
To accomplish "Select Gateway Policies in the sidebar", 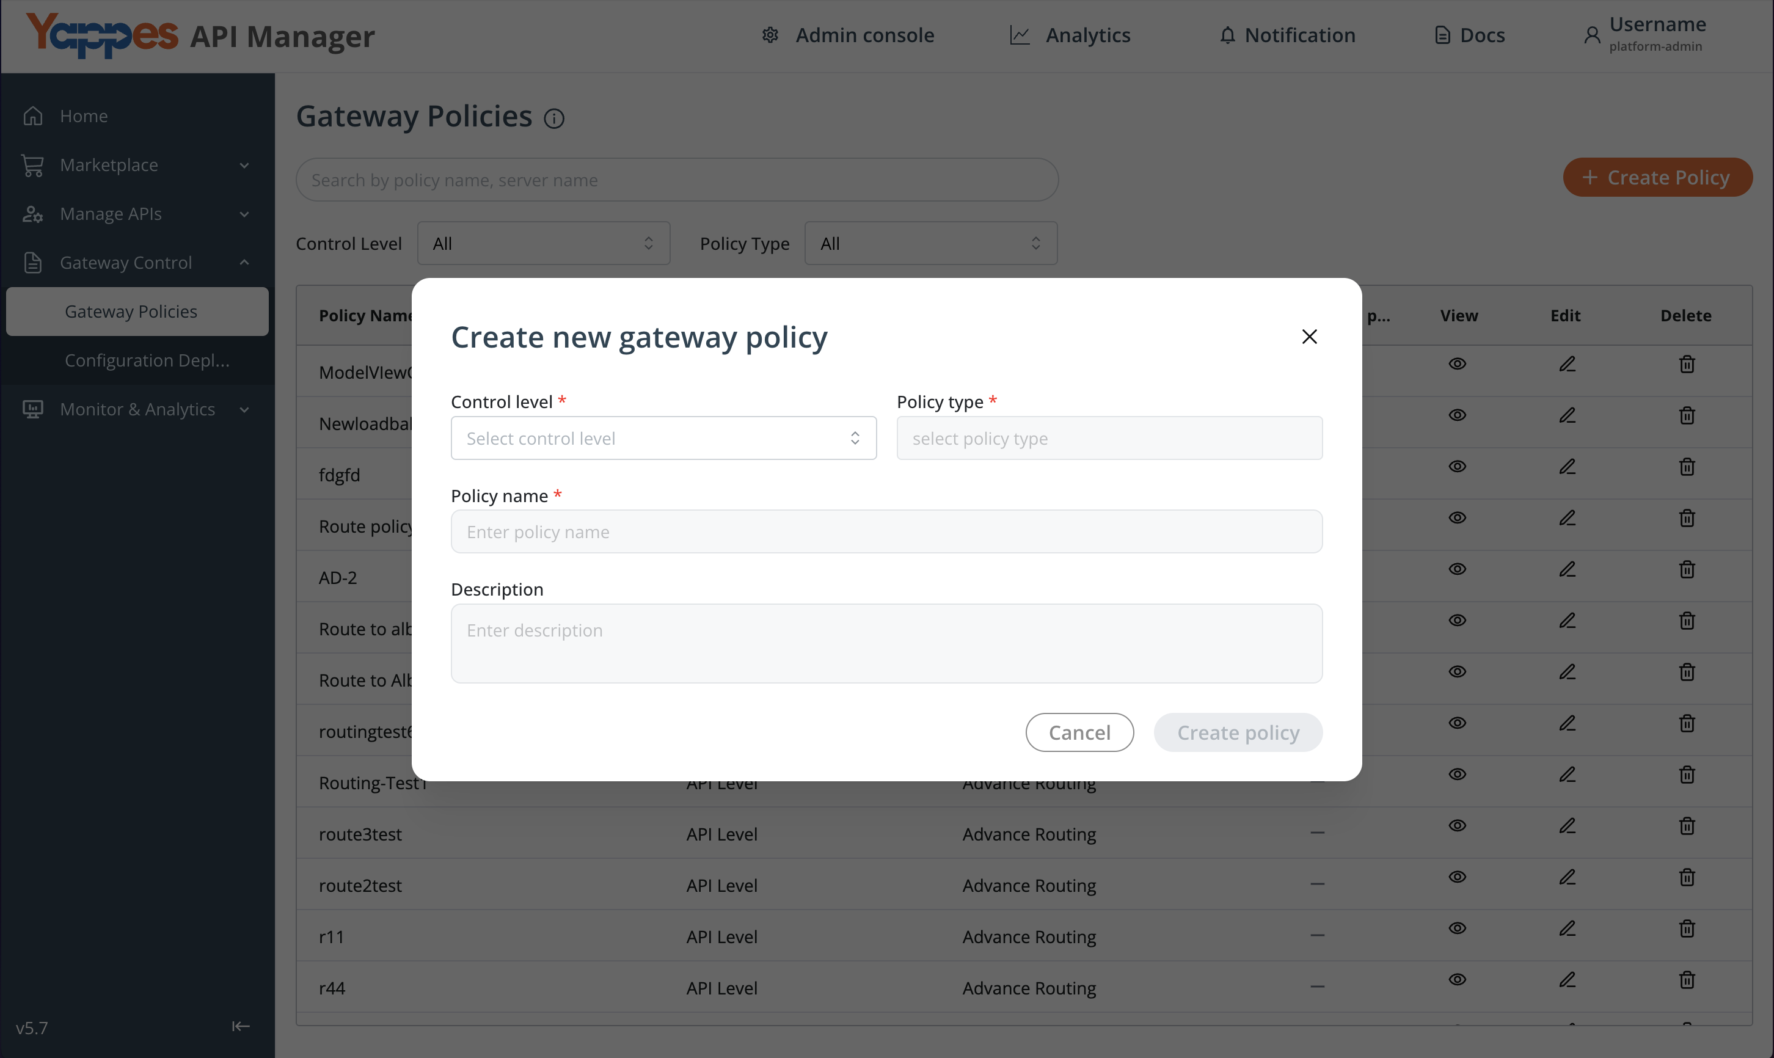I will point(137,312).
